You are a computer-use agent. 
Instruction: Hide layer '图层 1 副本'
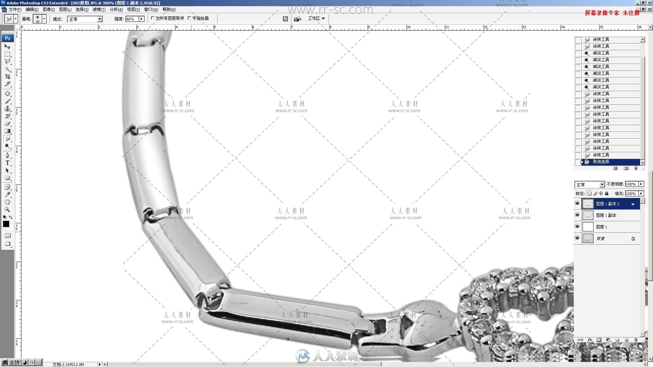(x=577, y=215)
